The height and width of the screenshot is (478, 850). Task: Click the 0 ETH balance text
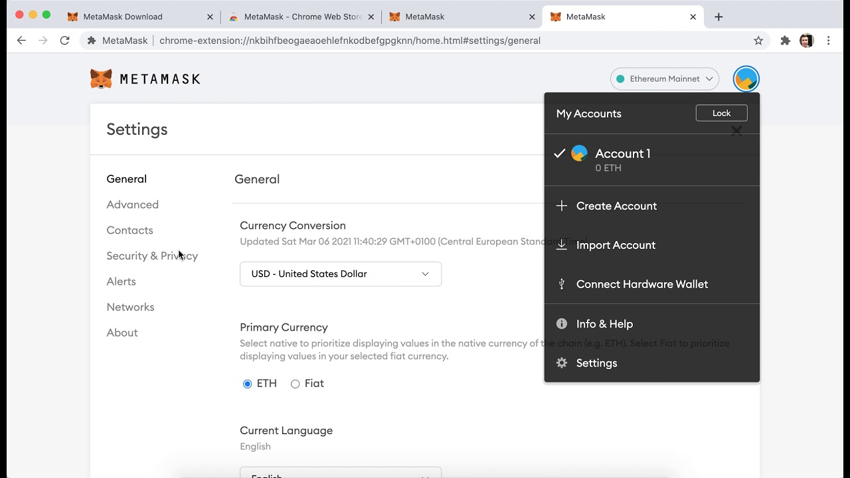click(608, 168)
